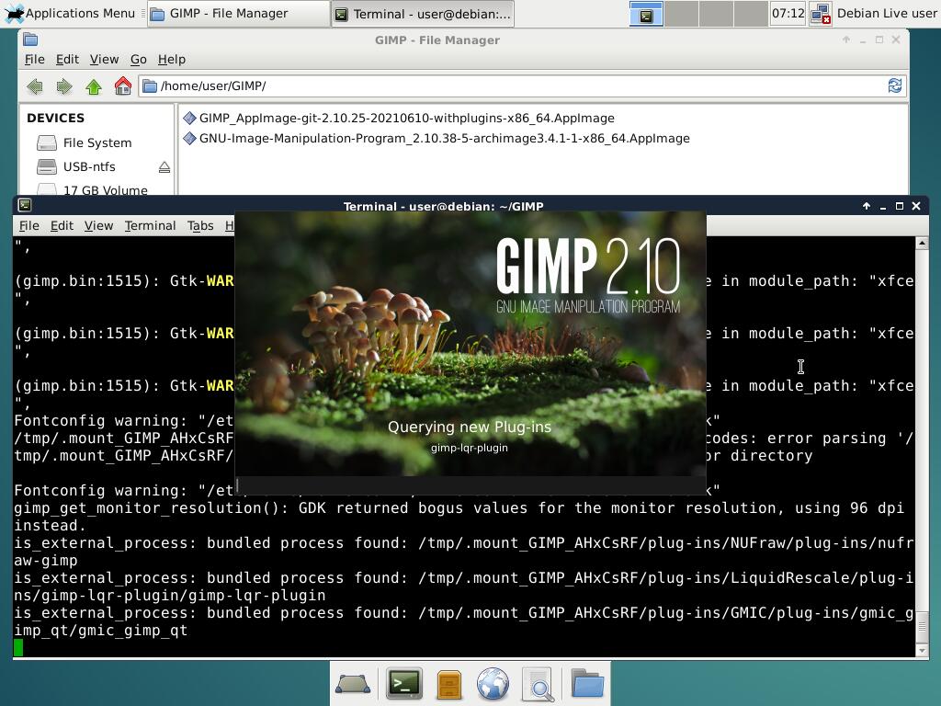This screenshot has width=941, height=706.
Task: Select first workspace in workspace switcher
Action: click(x=646, y=14)
